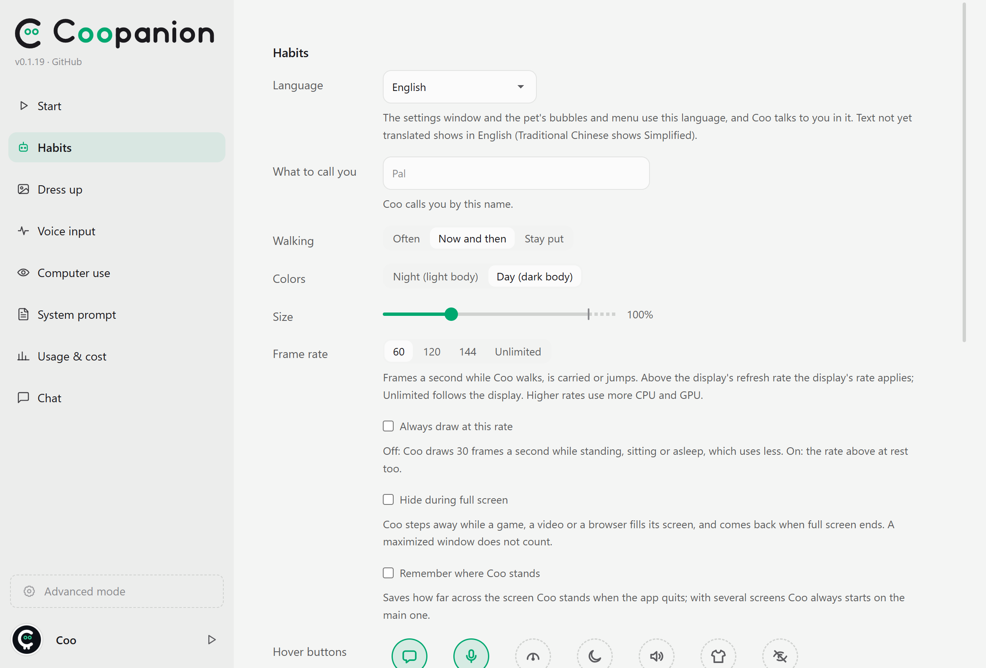Open the Language dropdown
Viewport: 986px width, 668px height.
tap(460, 87)
